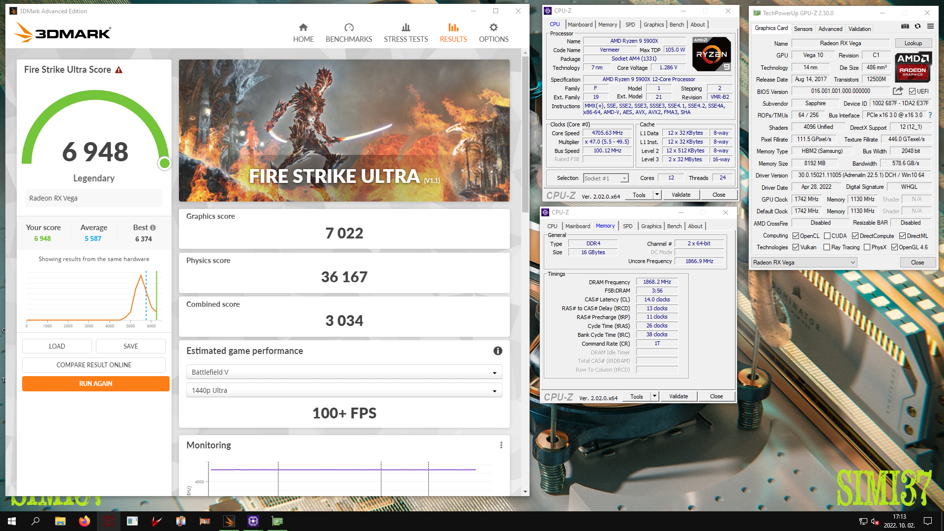Open the notification center
Screen dimensions: 944x531
point(928,521)
